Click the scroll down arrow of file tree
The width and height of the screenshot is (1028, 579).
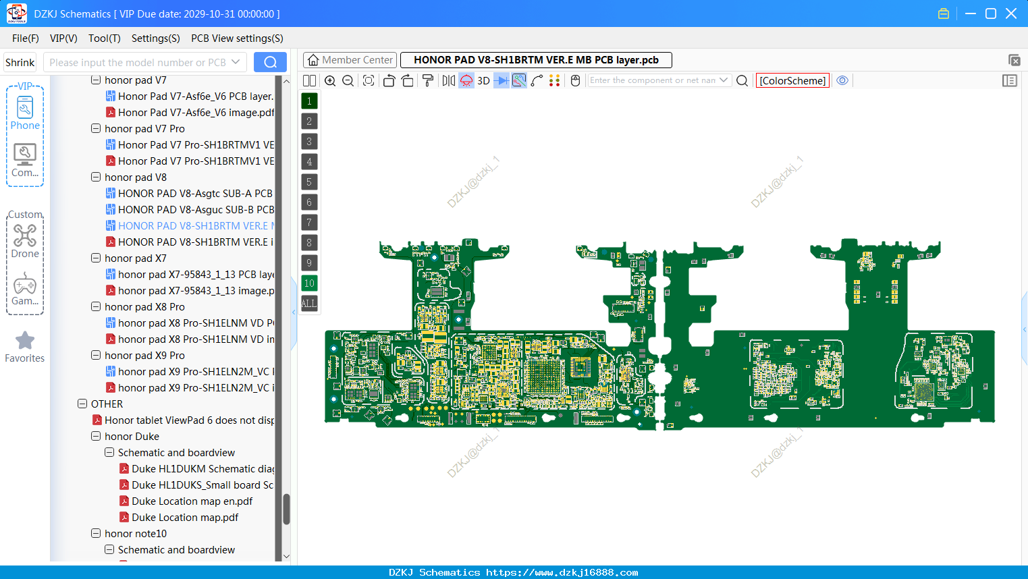point(286,557)
